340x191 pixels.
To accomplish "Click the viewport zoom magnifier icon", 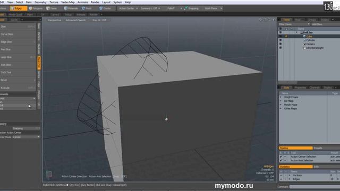I will (x=269, y=20).
